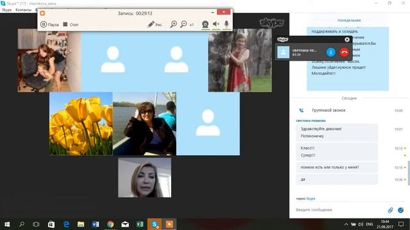Activate the Рис. drawing pencil tool

pyautogui.click(x=155, y=24)
